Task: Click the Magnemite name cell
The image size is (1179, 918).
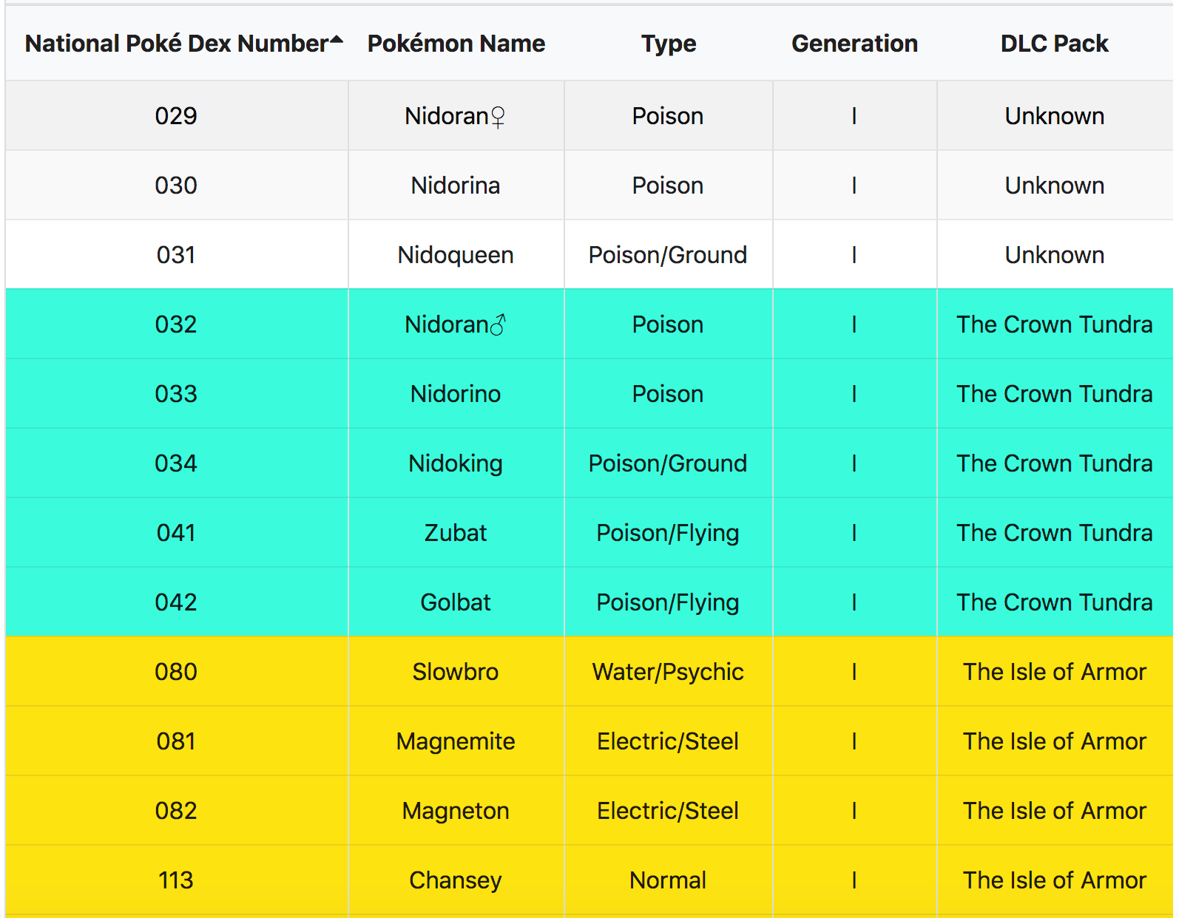Action: pos(456,741)
